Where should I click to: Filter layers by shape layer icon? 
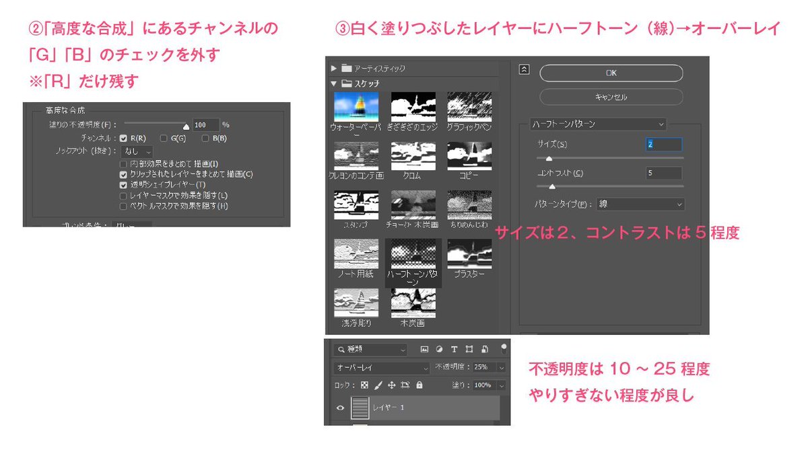469,350
